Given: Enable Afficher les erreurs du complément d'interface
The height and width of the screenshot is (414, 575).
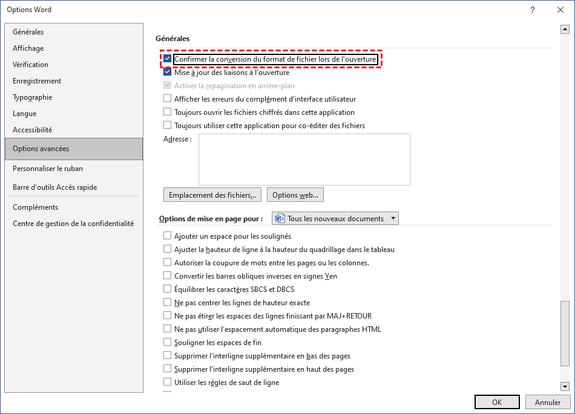Looking at the screenshot, I should click(168, 99).
